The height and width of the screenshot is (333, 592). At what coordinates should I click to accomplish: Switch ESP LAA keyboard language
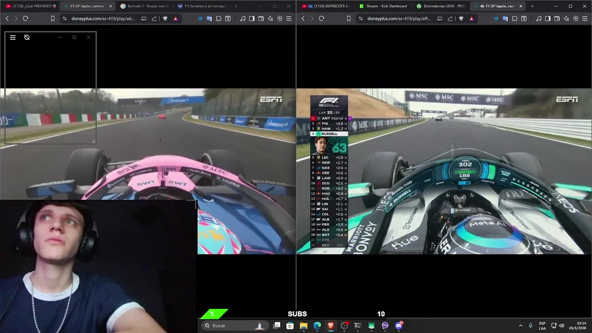click(542, 326)
